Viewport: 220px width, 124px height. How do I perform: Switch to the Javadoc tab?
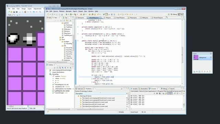click(x=134, y=89)
